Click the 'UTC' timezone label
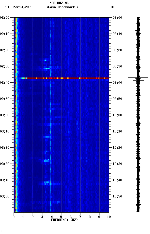This screenshot has height=234, width=150. tap(112, 7)
